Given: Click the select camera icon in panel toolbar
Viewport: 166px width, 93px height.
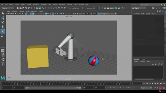Looking at the screenshot, I should coord(9,14).
